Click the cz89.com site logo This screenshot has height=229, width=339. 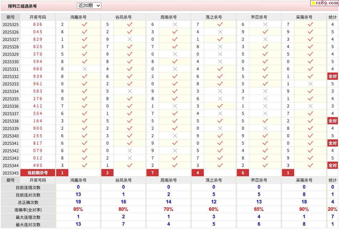tap(325, 3)
